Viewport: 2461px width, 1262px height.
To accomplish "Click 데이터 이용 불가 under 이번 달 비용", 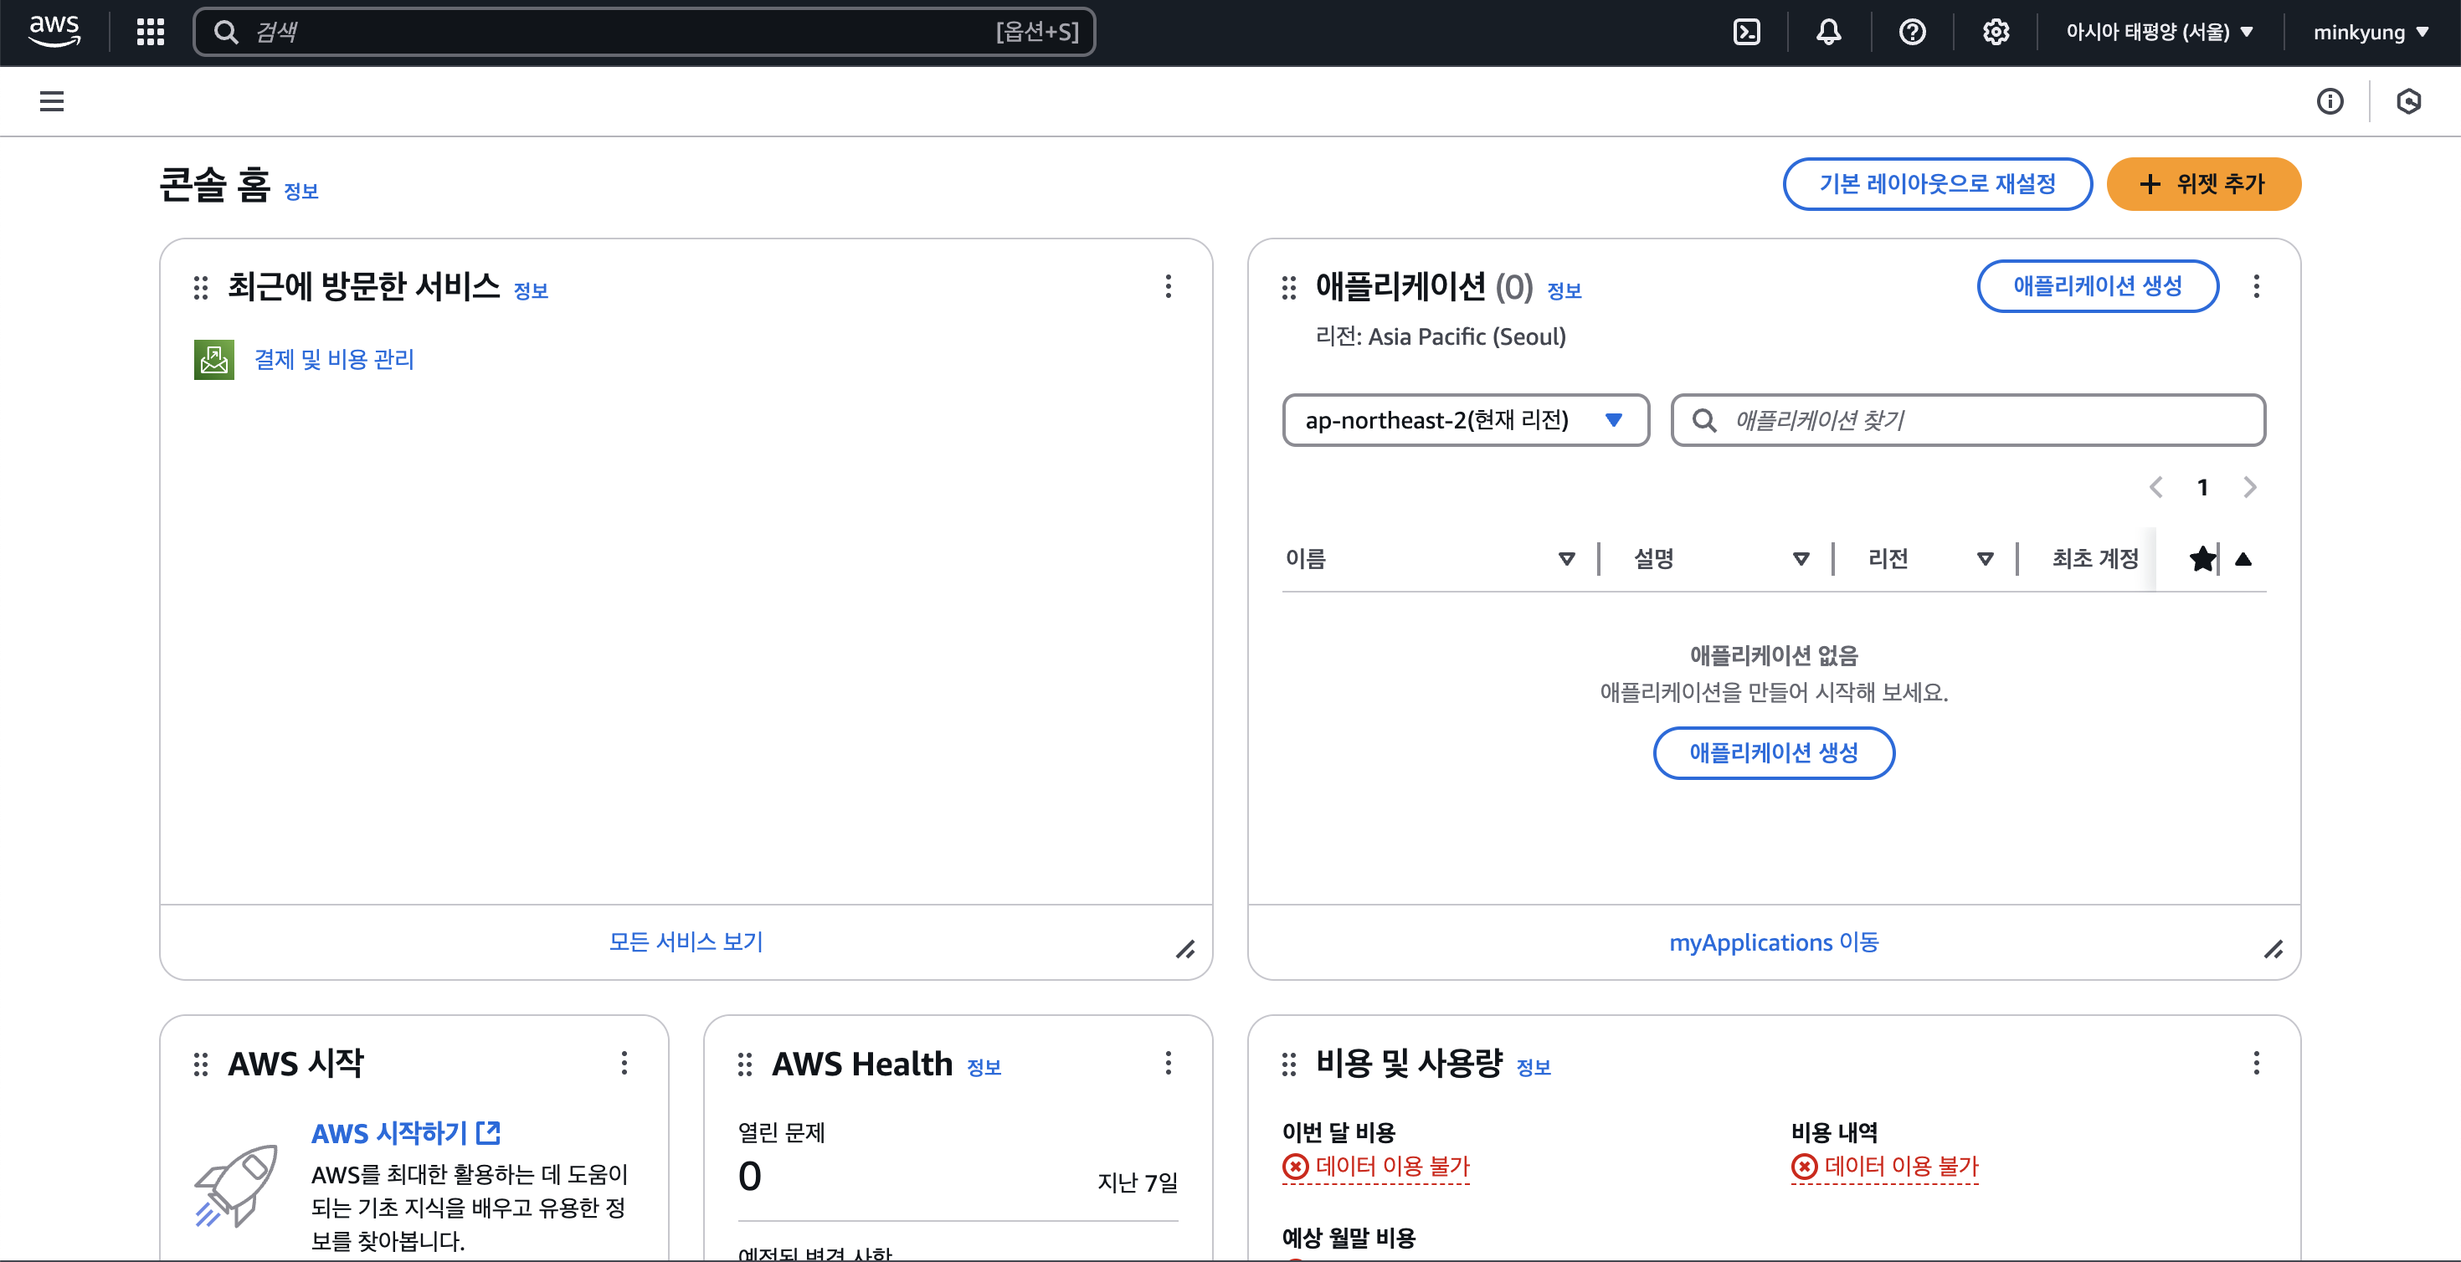I will (1375, 1167).
